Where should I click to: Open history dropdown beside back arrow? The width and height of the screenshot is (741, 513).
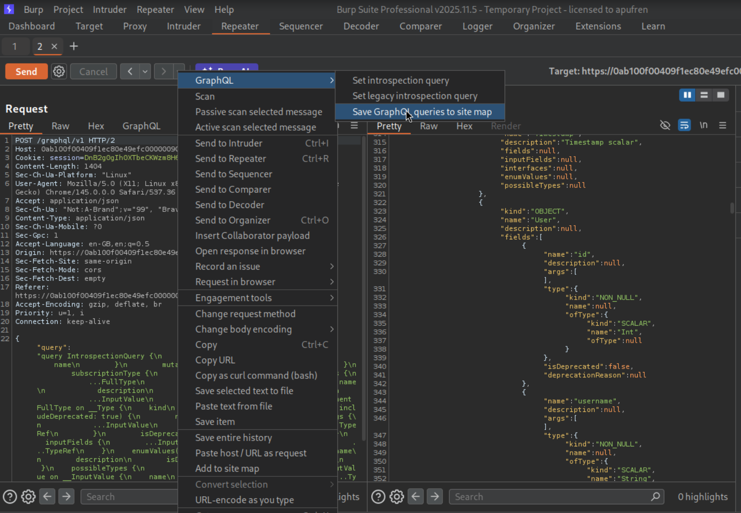coord(145,71)
